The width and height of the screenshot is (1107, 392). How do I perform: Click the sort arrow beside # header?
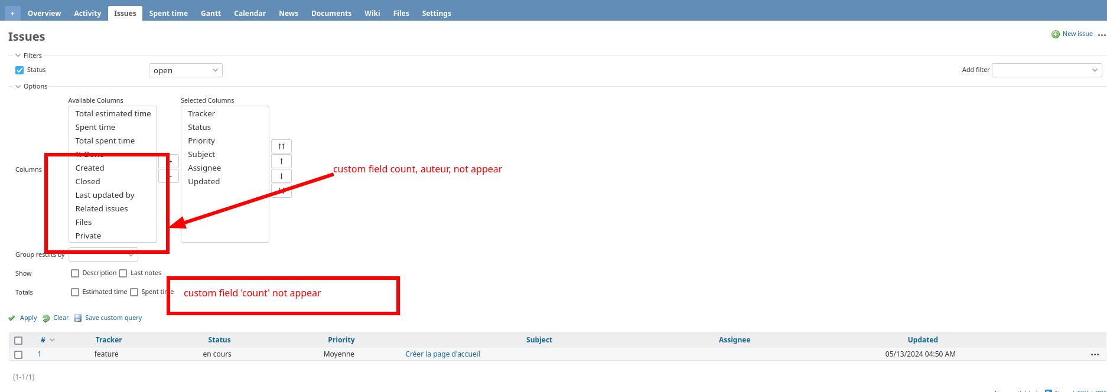click(52, 340)
